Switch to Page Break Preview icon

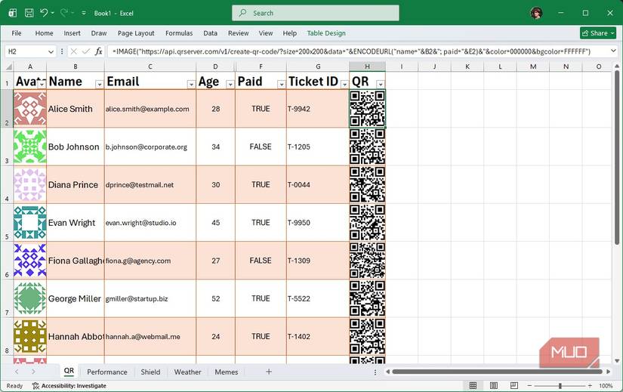[514, 385]
